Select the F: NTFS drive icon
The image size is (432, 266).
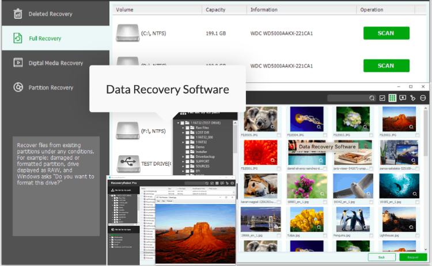pos(127,131)
